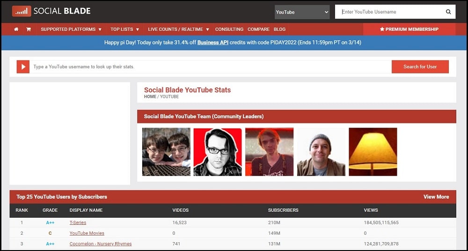This screenshot has width=468, height=251.
Task: Click the 741 videos value
Action: pyautogui.click(x=176, y=244)
